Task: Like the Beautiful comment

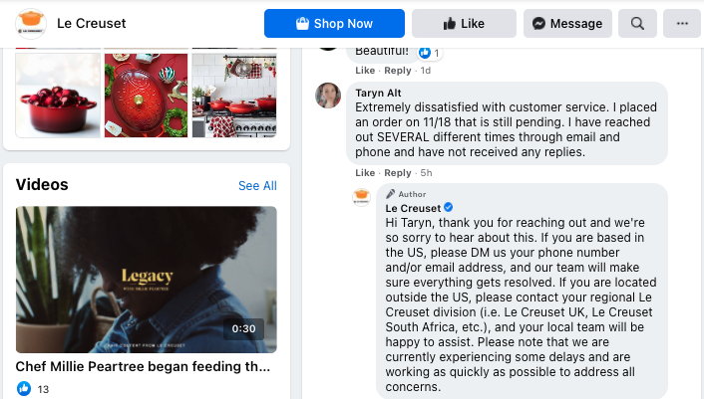Action: point(365,71)
